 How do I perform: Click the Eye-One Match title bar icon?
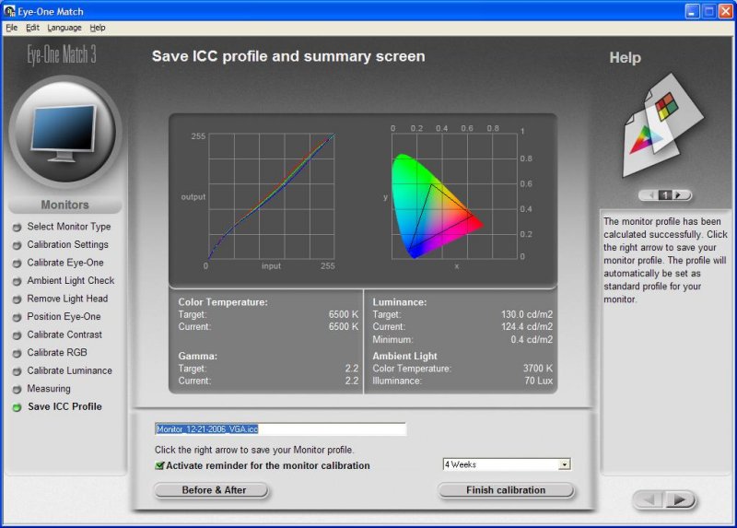click(x=9, y=11)
